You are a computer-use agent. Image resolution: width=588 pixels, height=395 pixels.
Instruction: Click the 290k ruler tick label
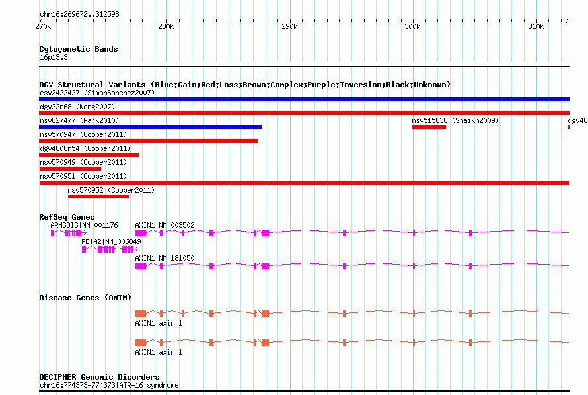click(x=289, y=26)
